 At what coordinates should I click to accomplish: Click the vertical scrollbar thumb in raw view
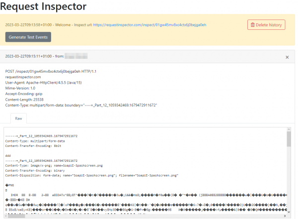click(289, 140)
